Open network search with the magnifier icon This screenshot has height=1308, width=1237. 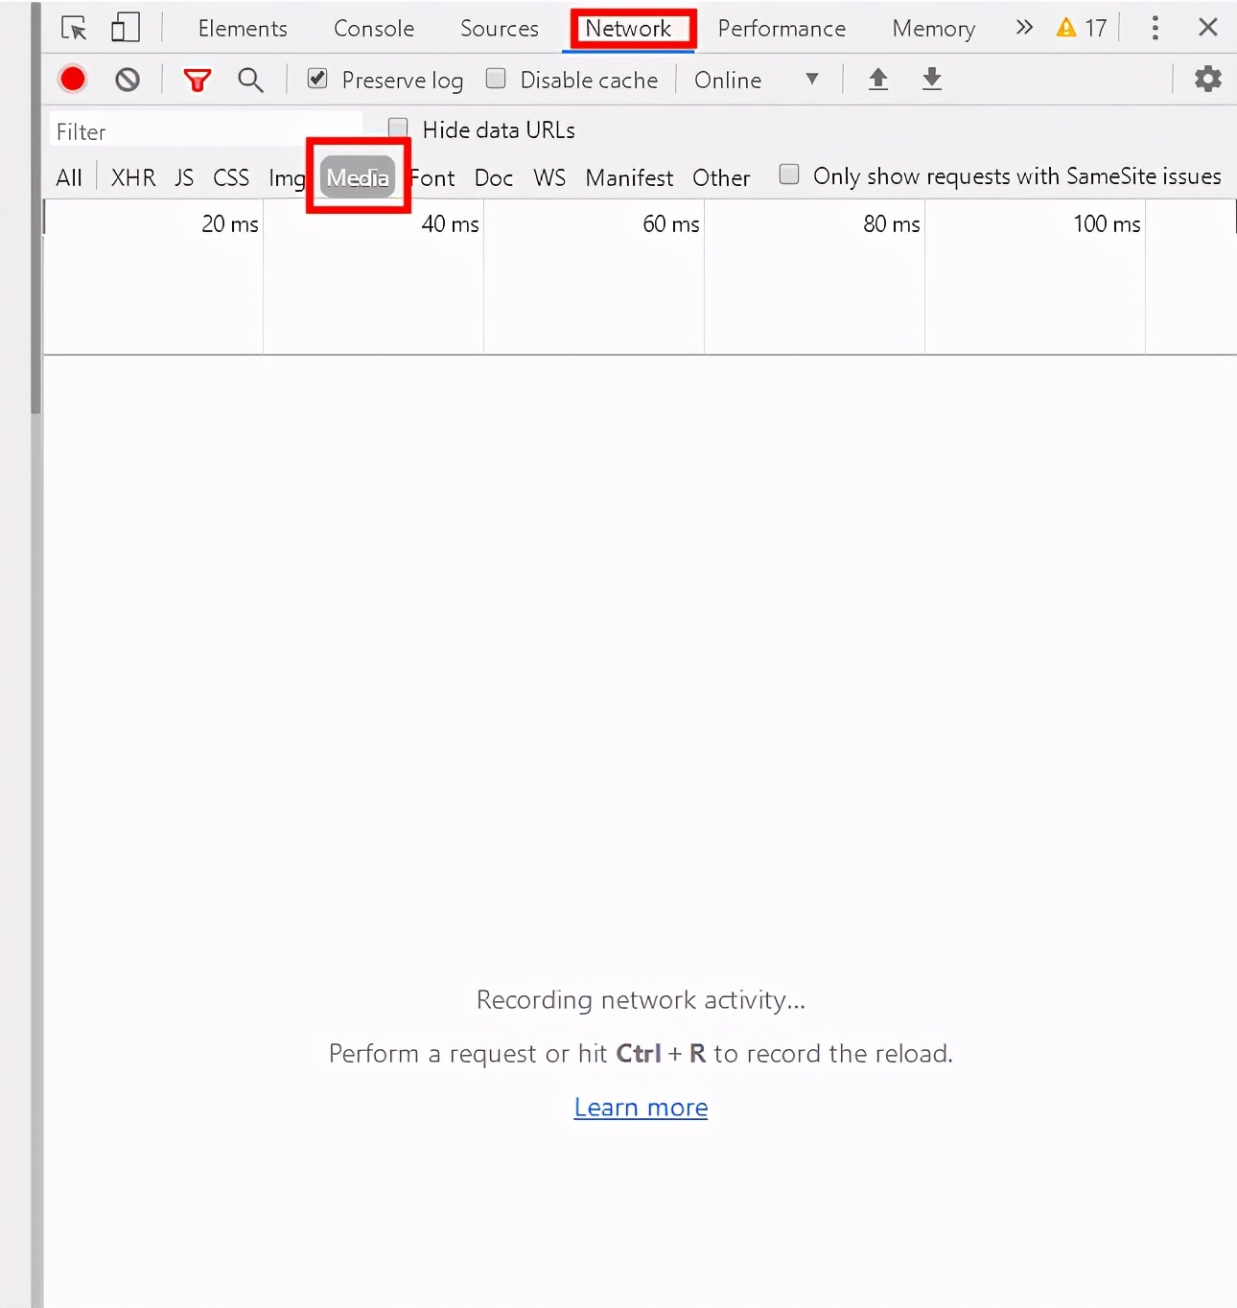[250, 80]
